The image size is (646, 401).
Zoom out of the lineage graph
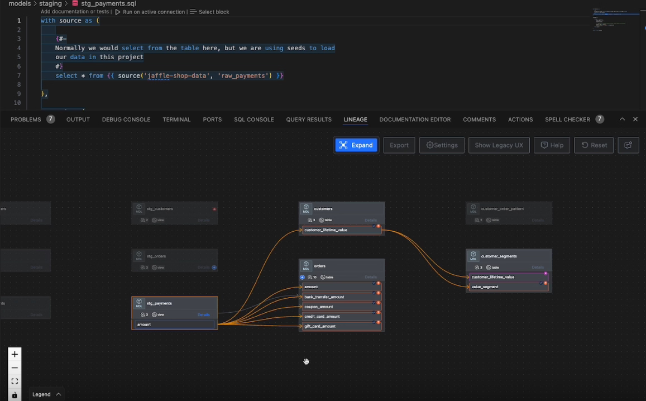point(15,368)
